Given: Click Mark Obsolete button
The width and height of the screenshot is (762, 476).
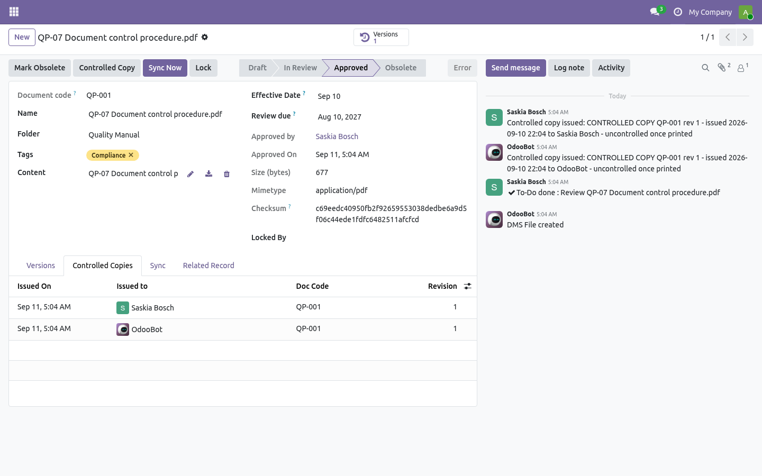Looking at the screenshot, I should [40, 68].
